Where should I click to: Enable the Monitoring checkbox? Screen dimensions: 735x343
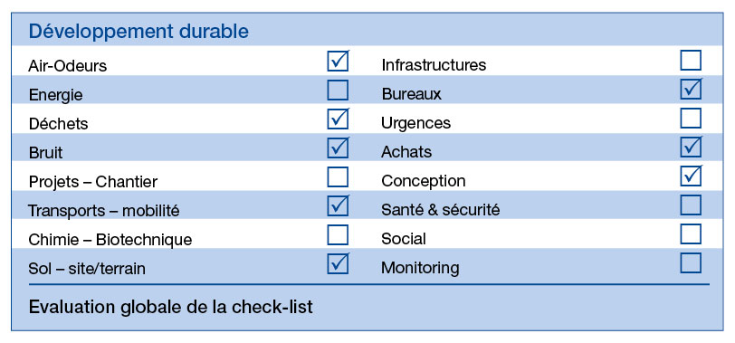[x=691, y=263]
